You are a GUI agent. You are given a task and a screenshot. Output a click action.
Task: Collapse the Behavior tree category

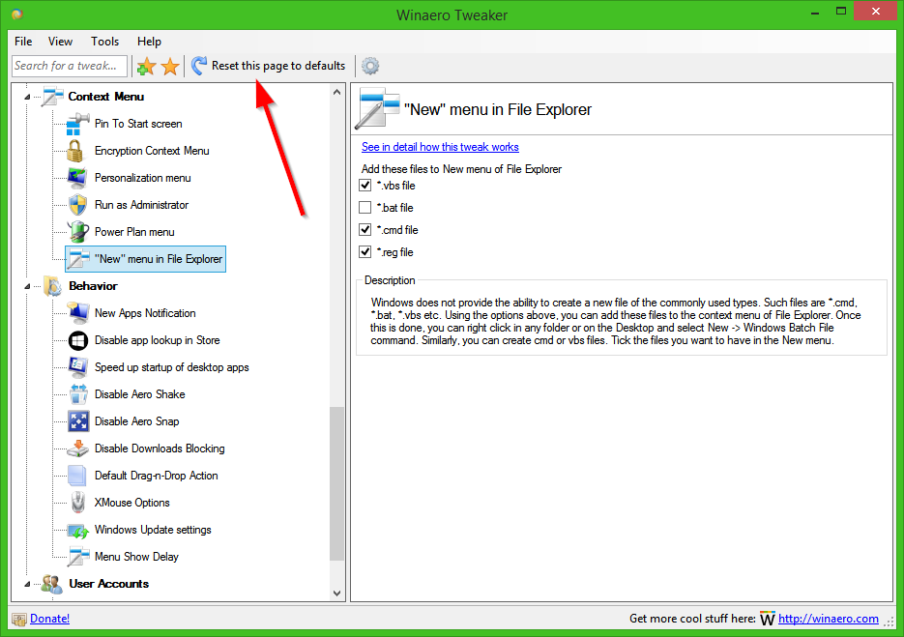click(x=27, y=286)
